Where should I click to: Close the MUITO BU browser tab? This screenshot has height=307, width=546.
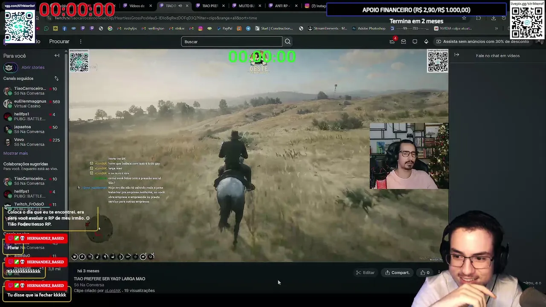259,6
